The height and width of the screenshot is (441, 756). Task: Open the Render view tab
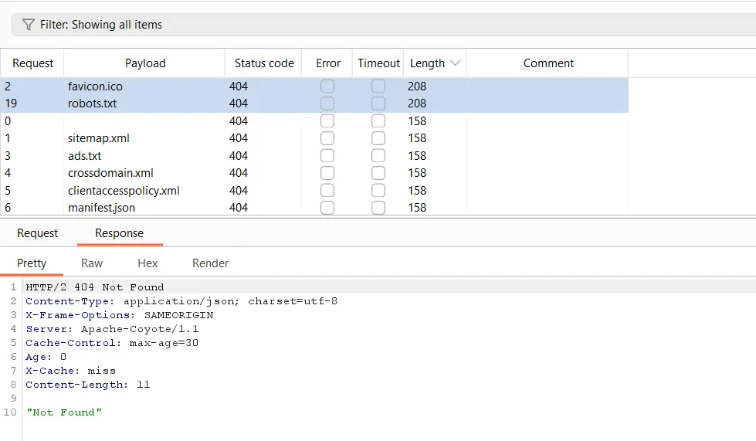point(210,263)
